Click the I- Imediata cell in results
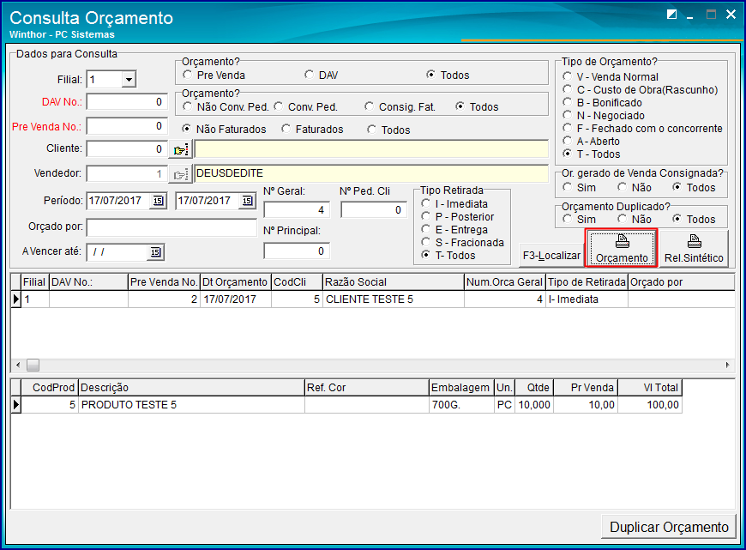This screenshot has width=746, height=550. coord(587,299)
